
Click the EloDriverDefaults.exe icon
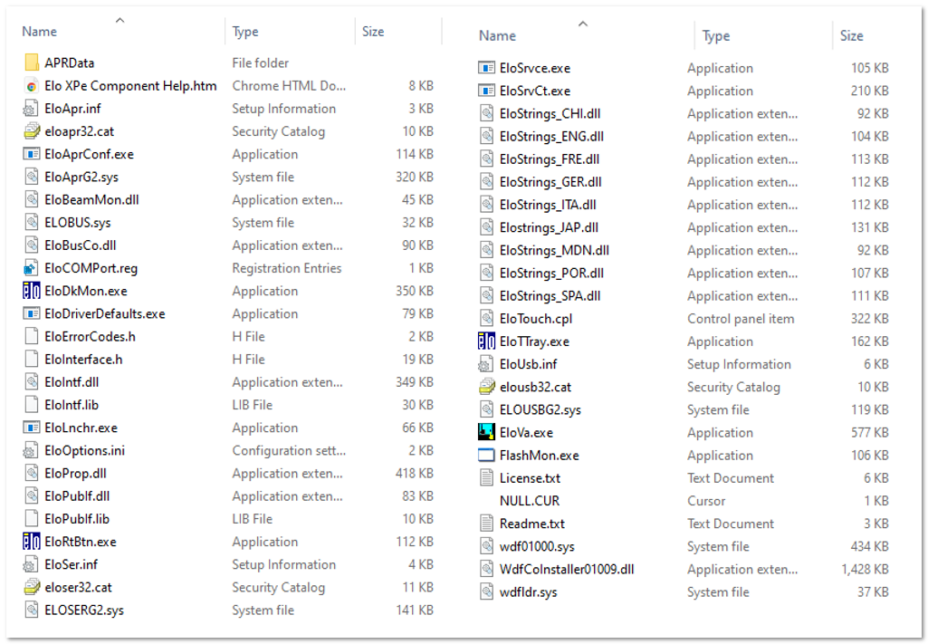pyautogui.click(x=32, y=313)
